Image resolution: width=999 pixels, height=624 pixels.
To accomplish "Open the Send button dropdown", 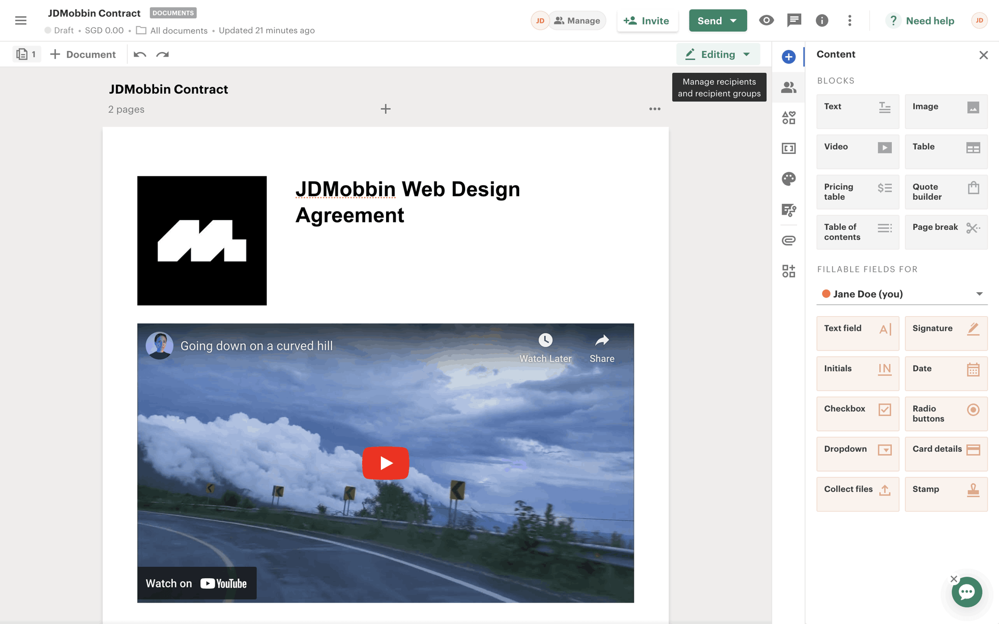I will (734, 21).
